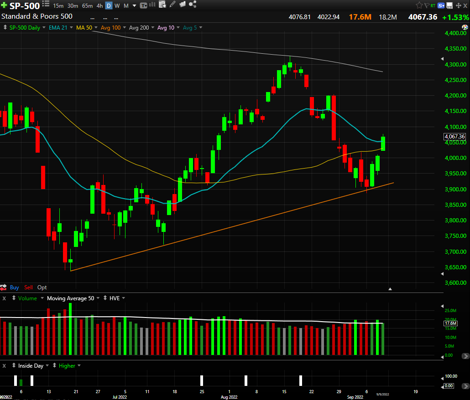Mark symbol as favorite with star icon
The width and height of the screenshot is (470, 400).
[419, 5]
